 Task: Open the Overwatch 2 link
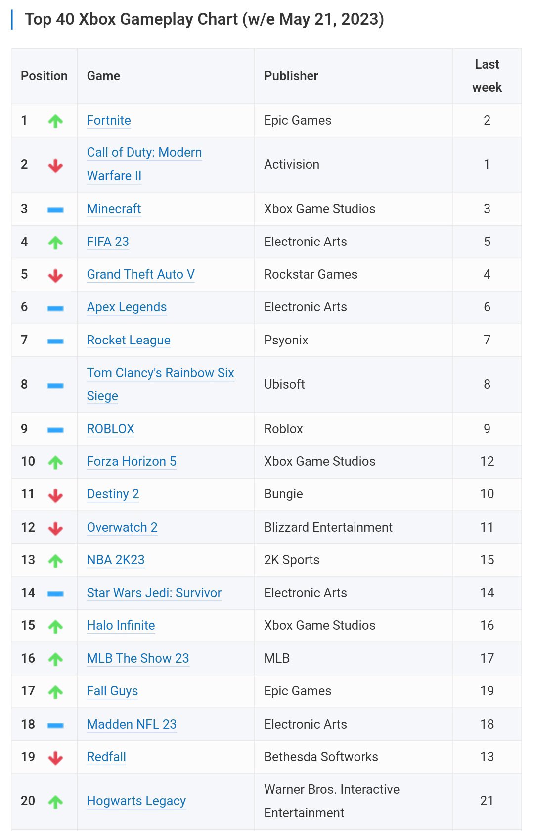(122, 527)
